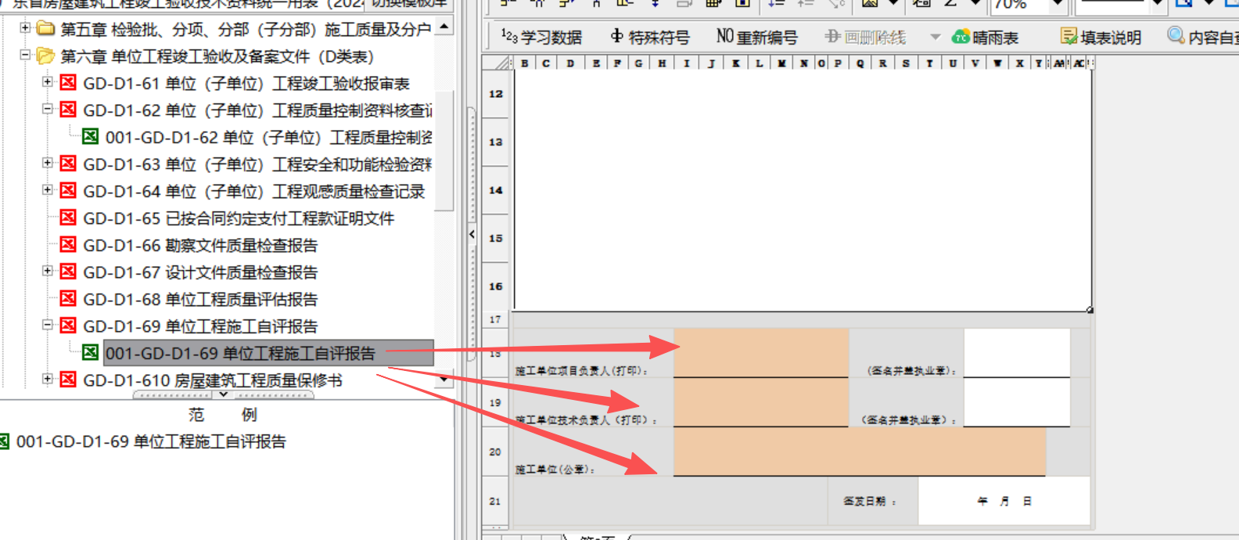Click the orange field for 施工单位项目负责人(打印)
Screen dimensions: 1239x540
[x=761, y=353]
